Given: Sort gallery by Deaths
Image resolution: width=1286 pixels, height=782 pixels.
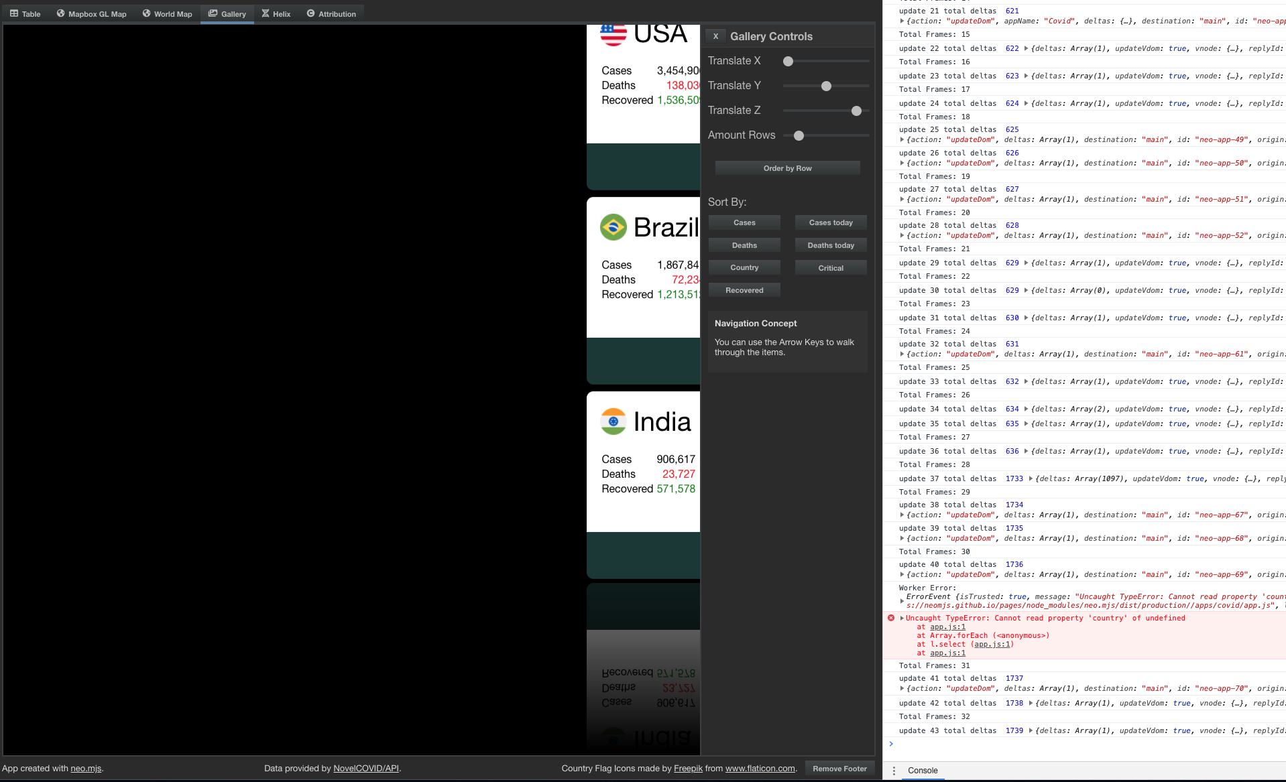Looking at the screenshot, I should (744, 245).
